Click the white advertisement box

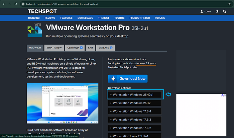coord(201,115)
